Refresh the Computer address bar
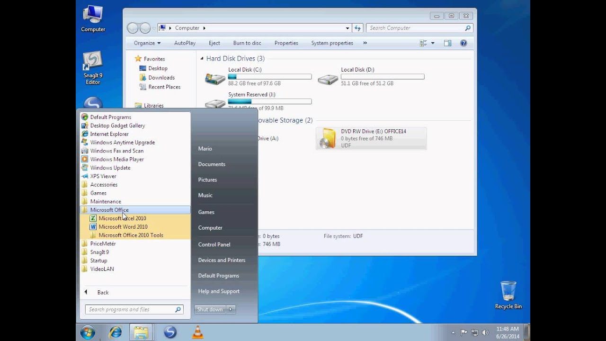 (358, 28)
